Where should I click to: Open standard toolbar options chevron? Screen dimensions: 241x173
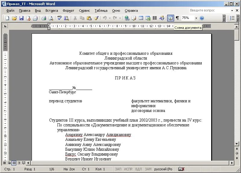(x=224, y=18)
